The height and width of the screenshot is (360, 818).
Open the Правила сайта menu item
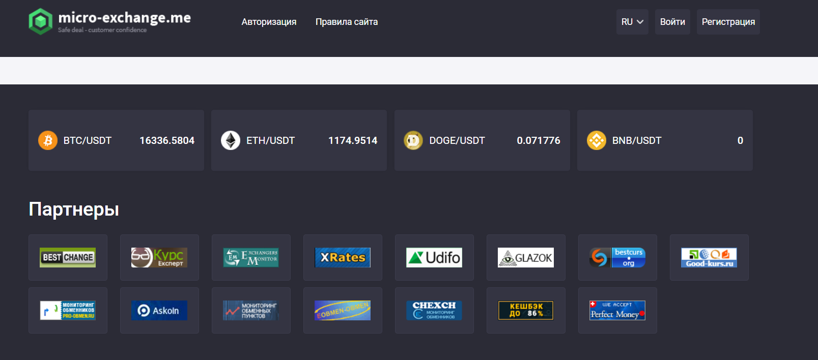pos(347,22)
